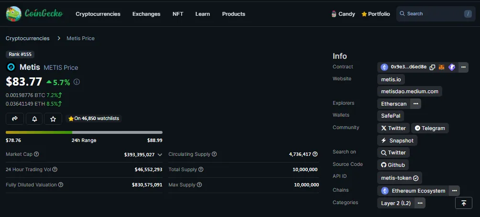480x217 pixels.
Task: Click the Metis coin logo
Action: [11, 67]
